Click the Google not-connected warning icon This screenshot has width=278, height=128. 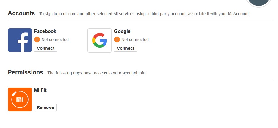pos(117,40)
